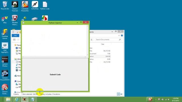Click the Explorer Forward arrow button
The image size is (182, 102).
(18, 40)
